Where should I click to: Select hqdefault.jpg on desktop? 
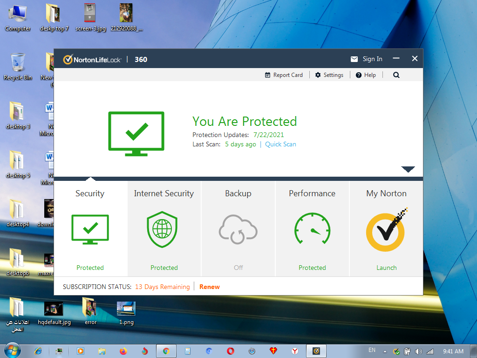(54, 314)
